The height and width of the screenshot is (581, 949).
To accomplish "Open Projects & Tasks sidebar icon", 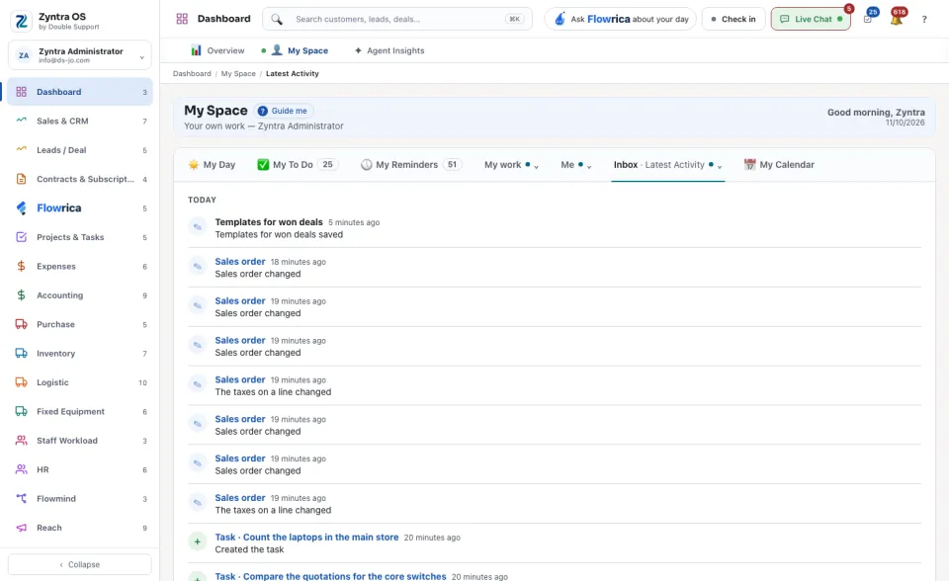I will 21,237.
